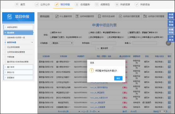Open the 公开公示 tab
Viewport: 175px width, 114px height.
(42, 4)
